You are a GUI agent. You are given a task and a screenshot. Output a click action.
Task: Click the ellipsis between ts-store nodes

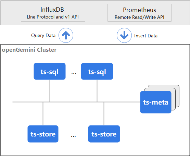73,136
